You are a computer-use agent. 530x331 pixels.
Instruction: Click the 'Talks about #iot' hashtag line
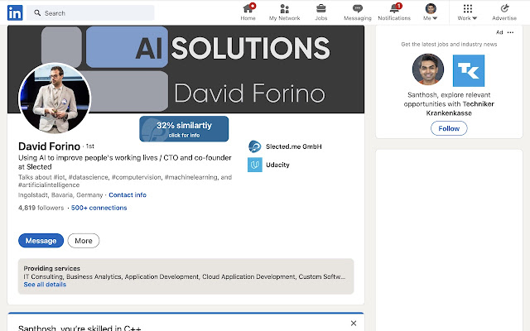point(125,181)
